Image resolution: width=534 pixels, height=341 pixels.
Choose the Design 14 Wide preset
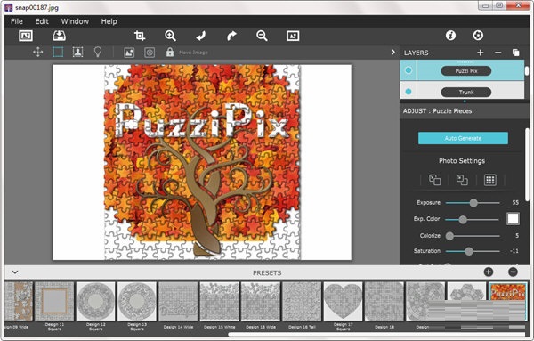(x=178, y=301)
